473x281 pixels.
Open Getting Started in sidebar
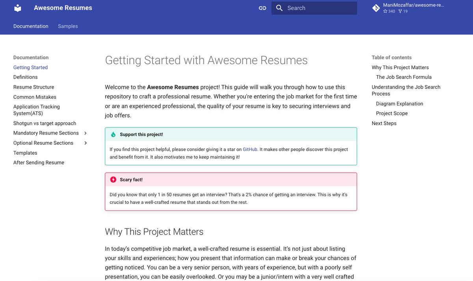pyautogui.click(x=30, y=68)
